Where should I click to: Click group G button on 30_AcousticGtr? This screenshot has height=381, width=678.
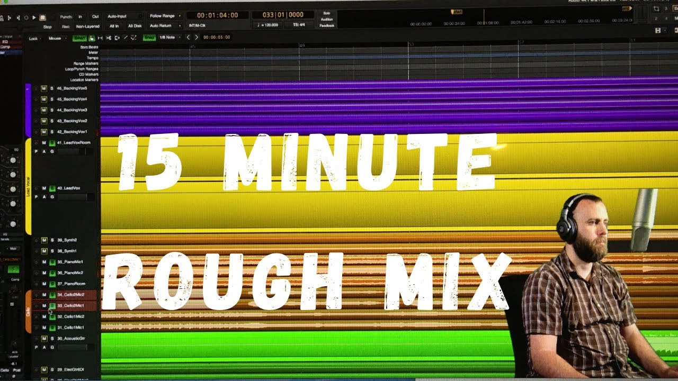pos(51,347)
